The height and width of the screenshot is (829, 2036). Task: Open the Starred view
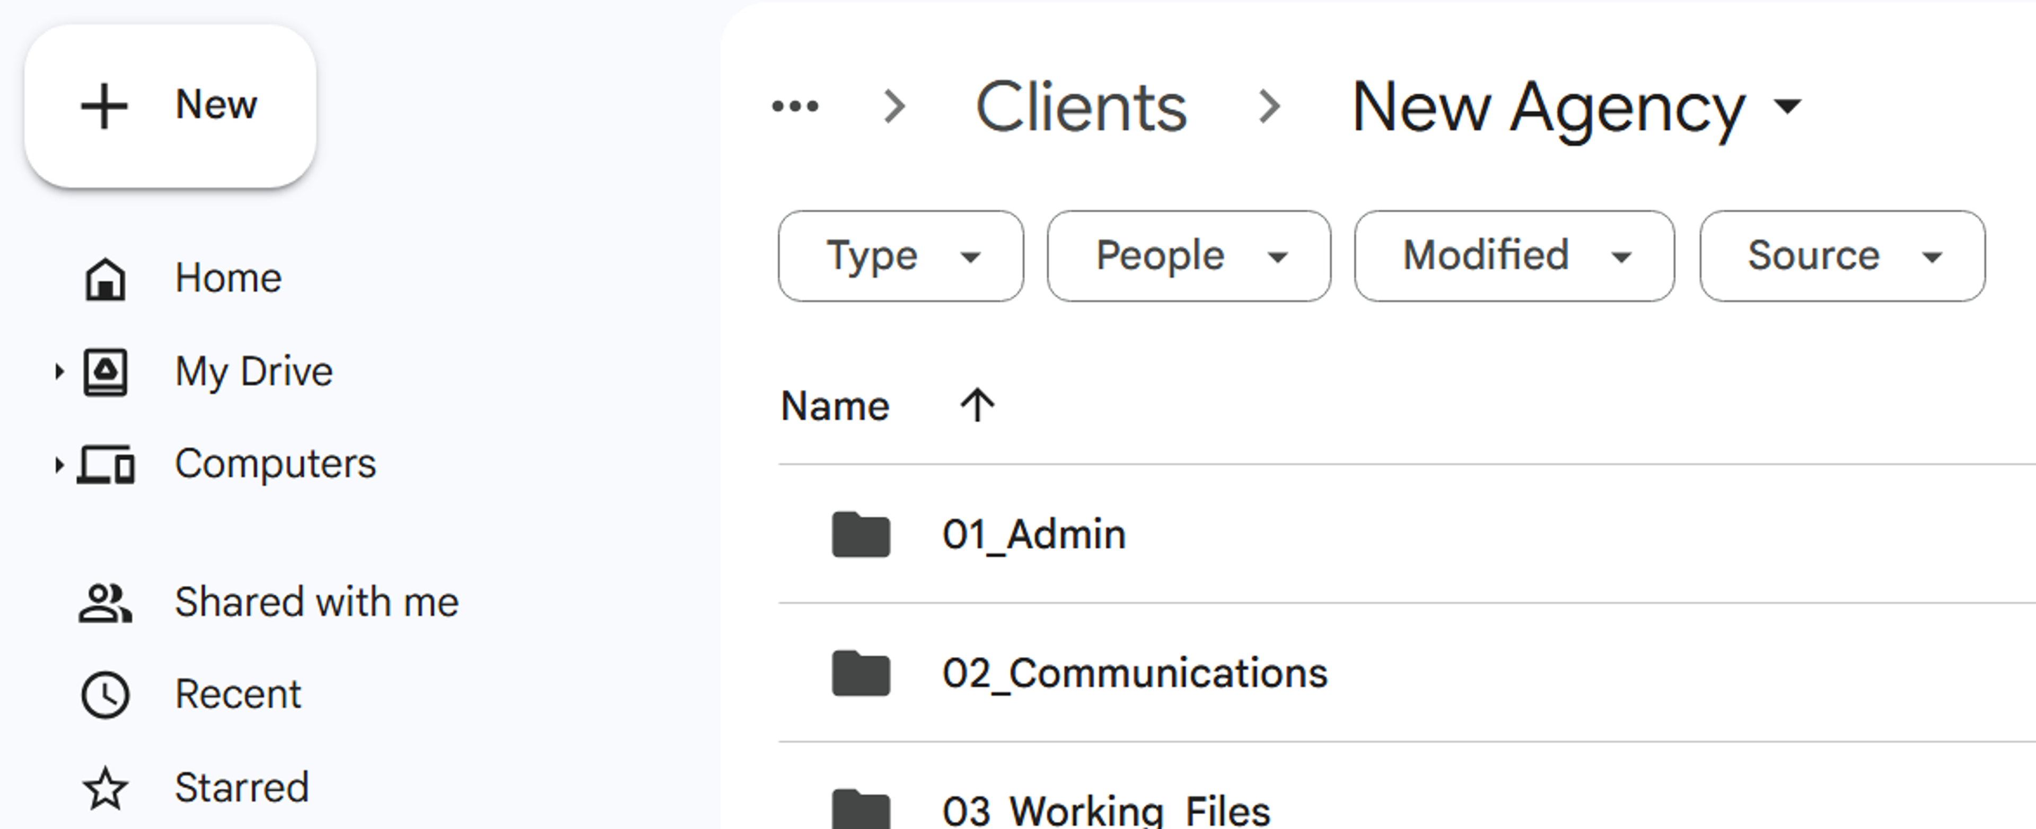241,787
